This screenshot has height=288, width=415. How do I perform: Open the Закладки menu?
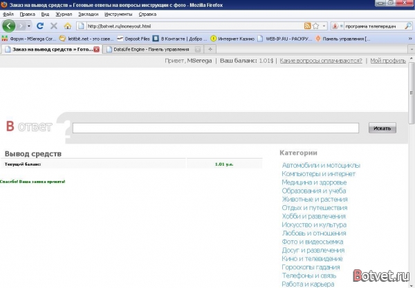point(88,15)
